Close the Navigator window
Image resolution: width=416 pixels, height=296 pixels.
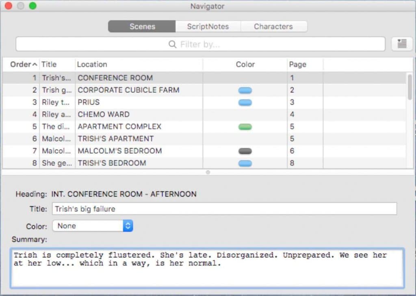point(9,6)
